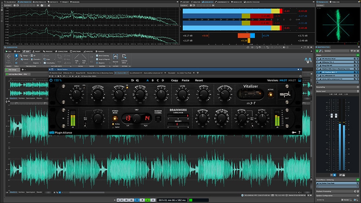Click the Vitalizer power bypass icon
361x203 pixels.
tap(51, 80)
